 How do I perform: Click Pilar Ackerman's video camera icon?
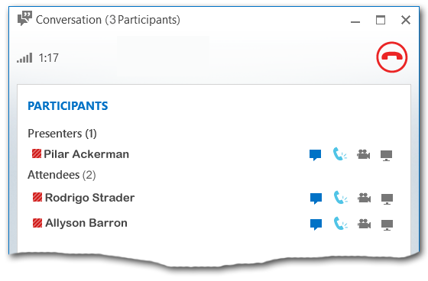coord(363,154)
